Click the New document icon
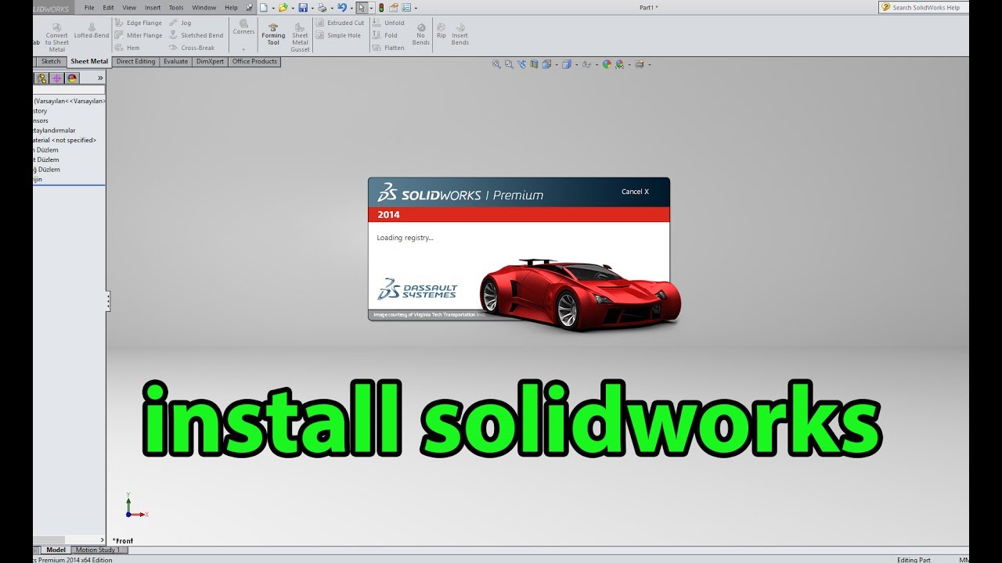 (x=264, y=8)
